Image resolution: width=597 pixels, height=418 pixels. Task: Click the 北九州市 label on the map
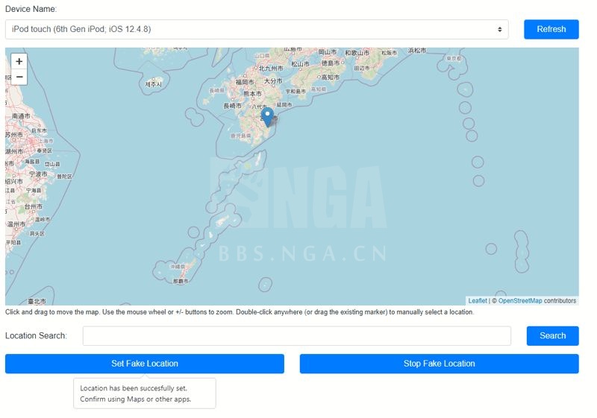tap(271, 69)
